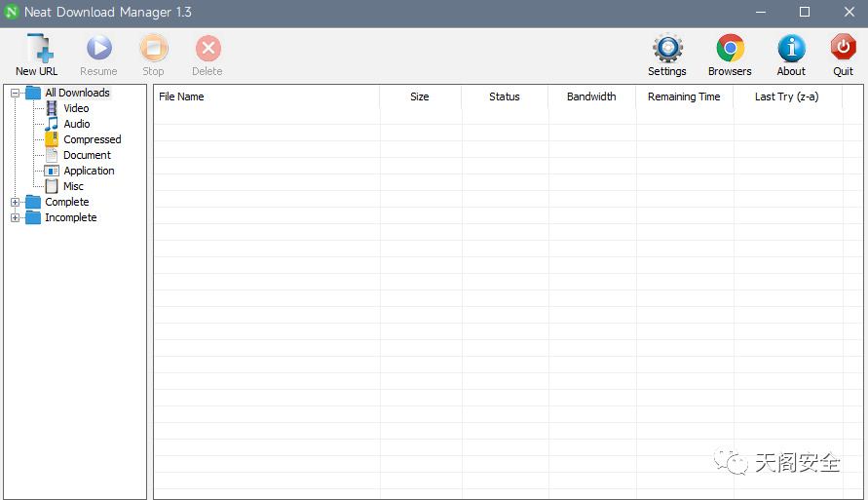868x500 pixels.
Task: Click the Resume play icon
Action: pos(99,48)
